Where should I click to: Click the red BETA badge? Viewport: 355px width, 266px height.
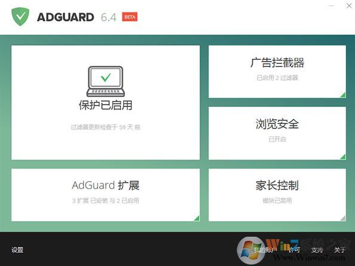(130, 17)
